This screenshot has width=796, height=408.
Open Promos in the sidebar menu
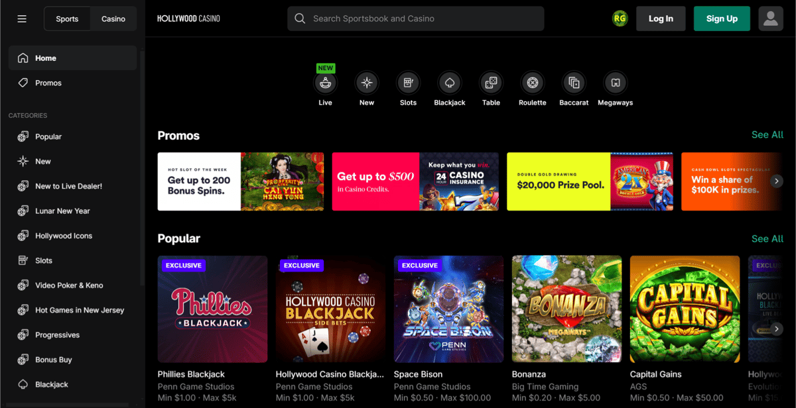point(73,83)
